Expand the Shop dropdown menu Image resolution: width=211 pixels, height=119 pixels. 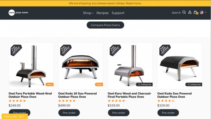point(88,13)
